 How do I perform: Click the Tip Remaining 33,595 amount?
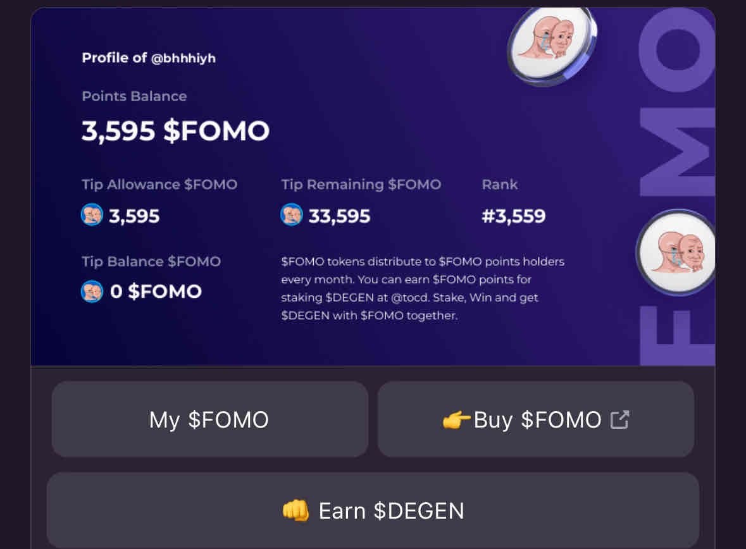(x=339, y=216)
